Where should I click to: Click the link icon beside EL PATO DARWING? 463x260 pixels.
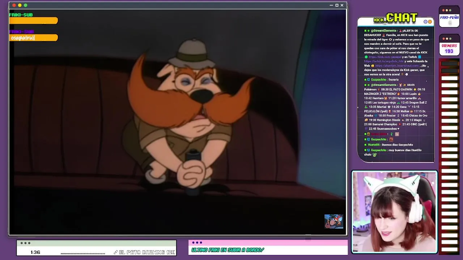click(115, 252)
